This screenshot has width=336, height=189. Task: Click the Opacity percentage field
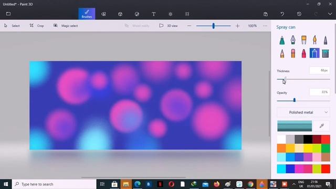(320, 92)
